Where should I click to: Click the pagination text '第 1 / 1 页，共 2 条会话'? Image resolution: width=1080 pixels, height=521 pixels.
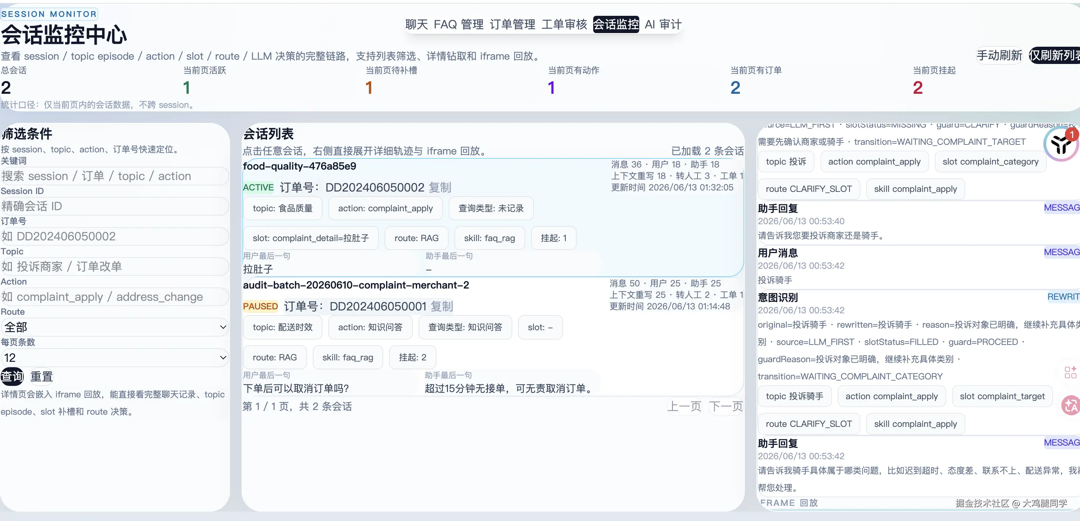coord(297,406)
